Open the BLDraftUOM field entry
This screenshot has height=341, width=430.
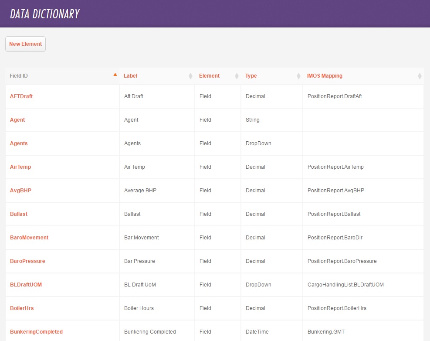click(x=26, y=284)
